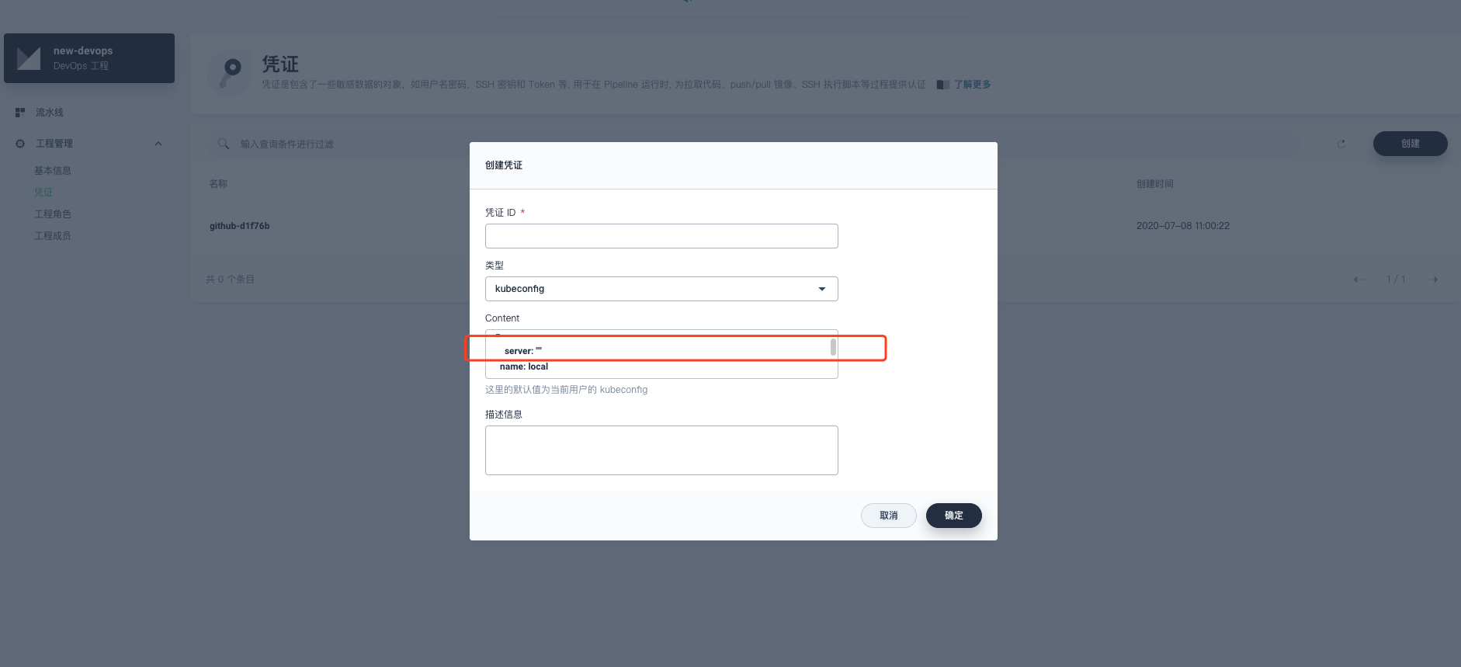Image resolution: width=1461 pixels, height=667 pixels.
Task: Confirm with the 确定 button
Action: click(953, 515)
